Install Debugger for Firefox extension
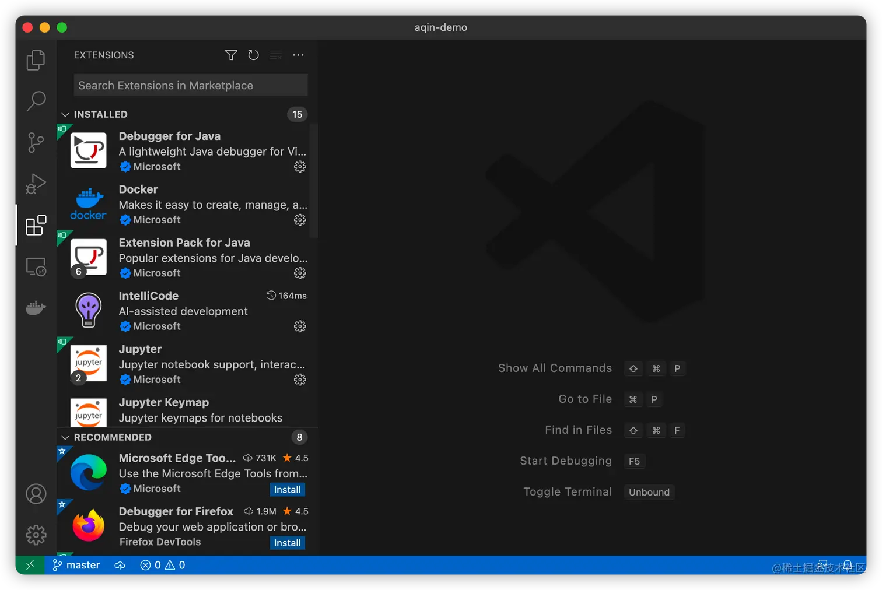 click(288, 543)
